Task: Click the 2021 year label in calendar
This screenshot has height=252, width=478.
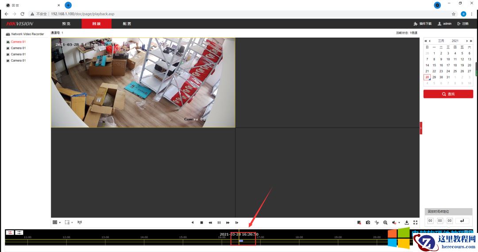Action: pyautogui.click(x=455, y=41)
